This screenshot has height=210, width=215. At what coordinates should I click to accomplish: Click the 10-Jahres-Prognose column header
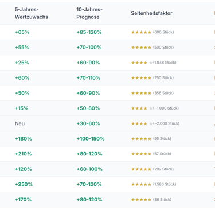point(89,13)
